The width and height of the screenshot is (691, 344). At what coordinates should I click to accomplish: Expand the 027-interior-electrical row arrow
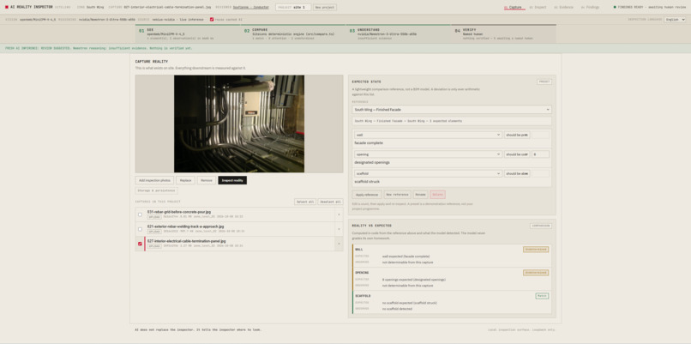click(339, 244)
